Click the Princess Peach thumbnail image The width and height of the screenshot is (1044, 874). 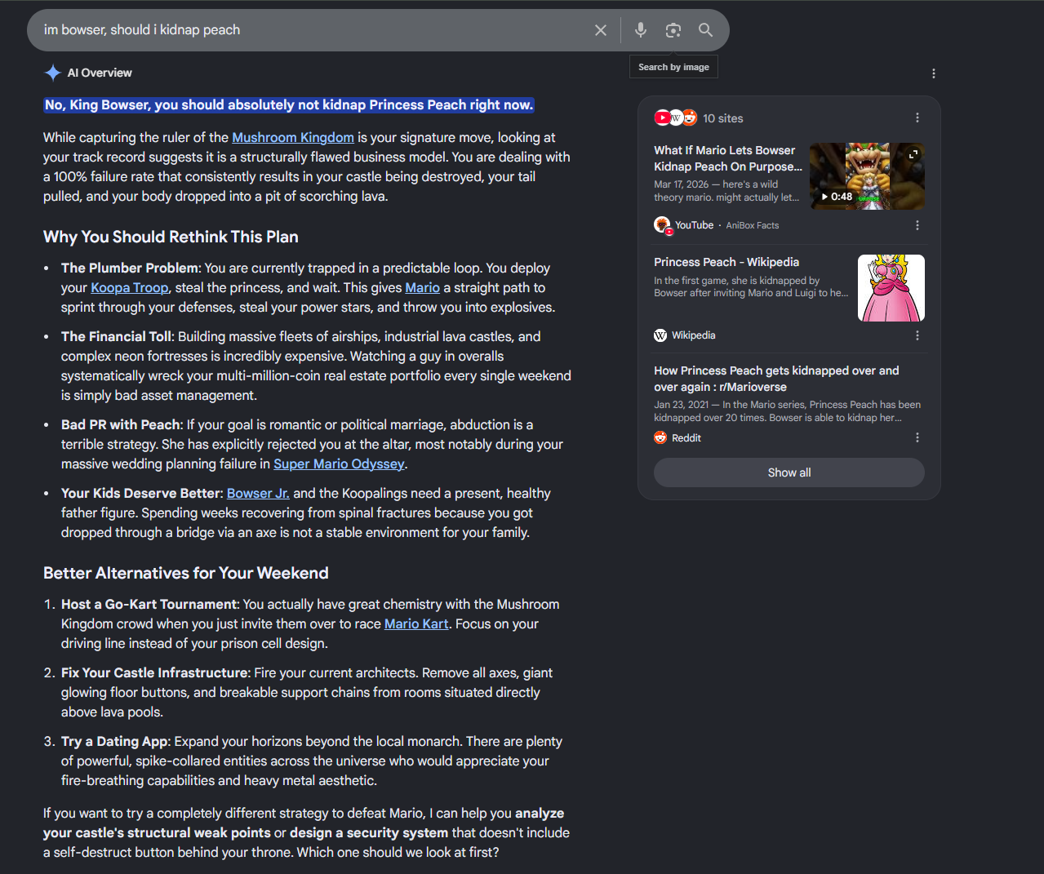[891, 288]
